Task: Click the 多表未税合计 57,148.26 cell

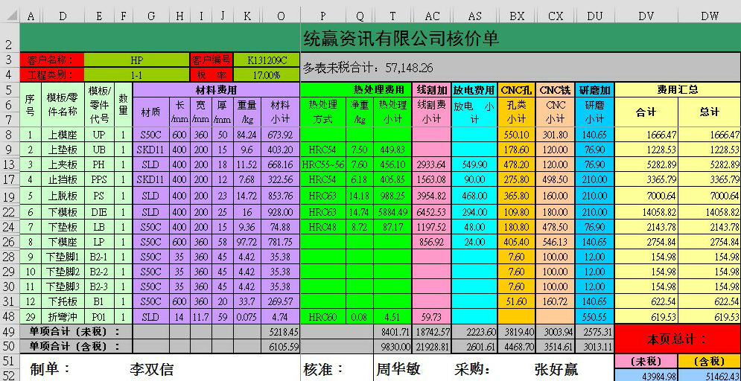Action: click(x=521, y=68)
